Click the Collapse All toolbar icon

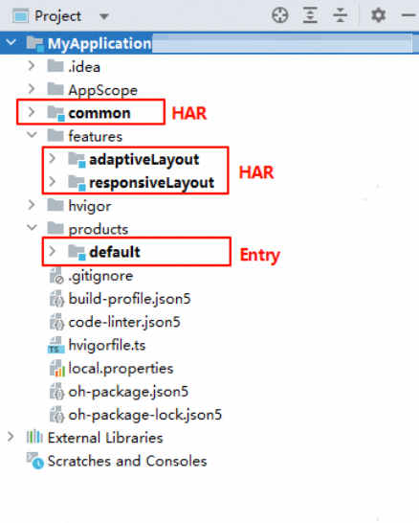(340, 15)
